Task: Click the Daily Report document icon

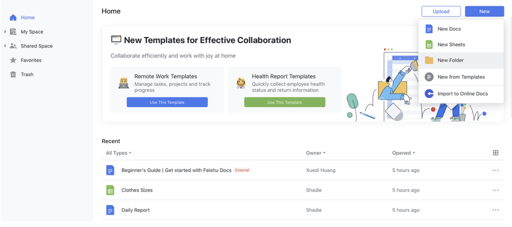Action: [x=110, y=210]
